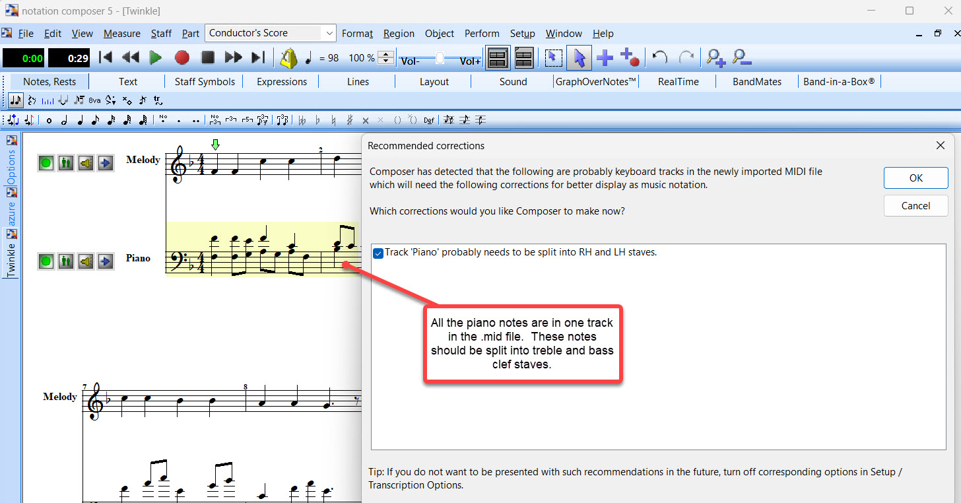
Task: Select the blue arrow pointer tool
Action: click(x=579, y=58)
